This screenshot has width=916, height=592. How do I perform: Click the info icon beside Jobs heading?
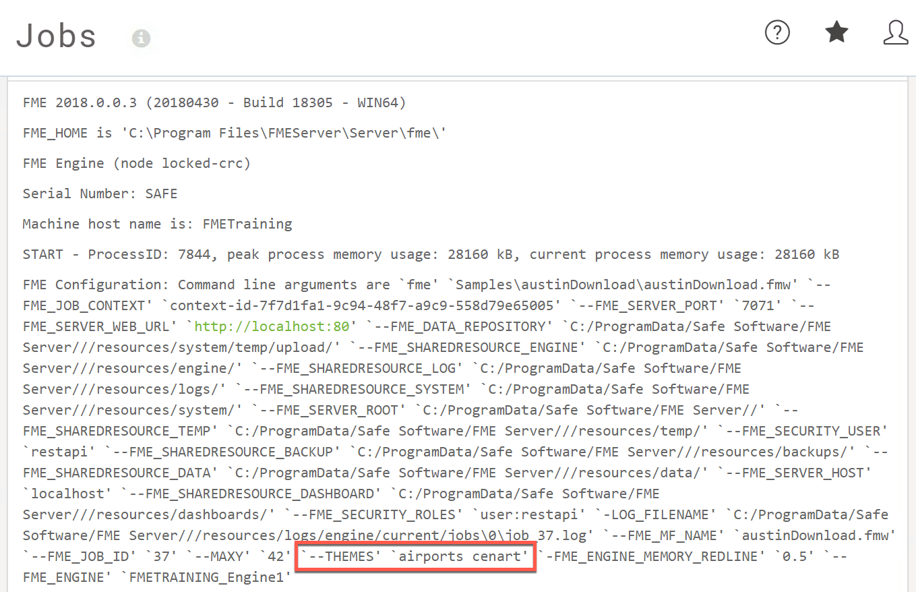[x=141, y=38]
